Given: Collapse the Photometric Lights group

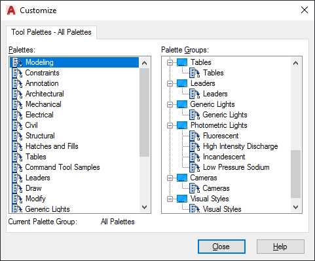Looking at the screenshot, I should [170, 125].
